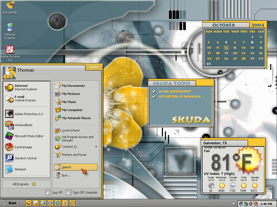
Task: Select Search in the Start menu
Action: pyautogui.click(x=76, y=167)
